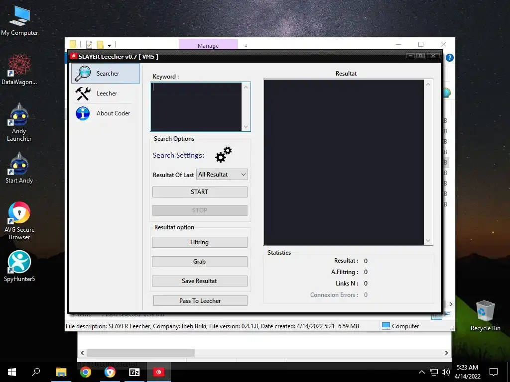Select Start Andy desktop icon

pyautogui.click(x=19, y=168)
